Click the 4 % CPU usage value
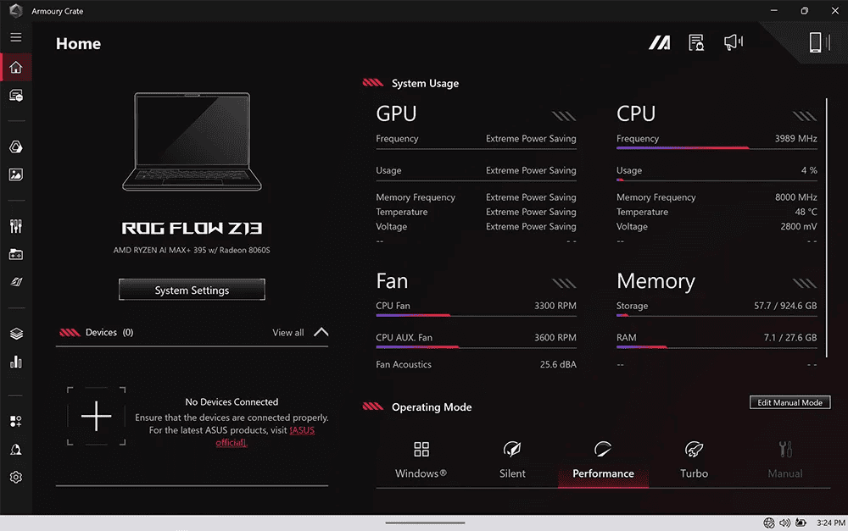This screenshot has width=848, height=531. pyautogui.click(x=809, y=170)
